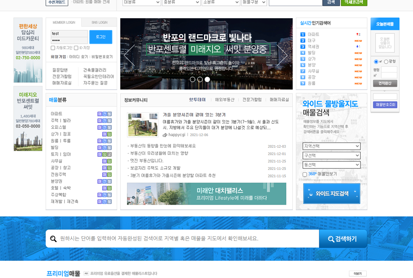Image resolution: width=413 pixels, height=278 pixels.
Task: Expand the 구선택 dropdown
Action: (x=331, y=155)
